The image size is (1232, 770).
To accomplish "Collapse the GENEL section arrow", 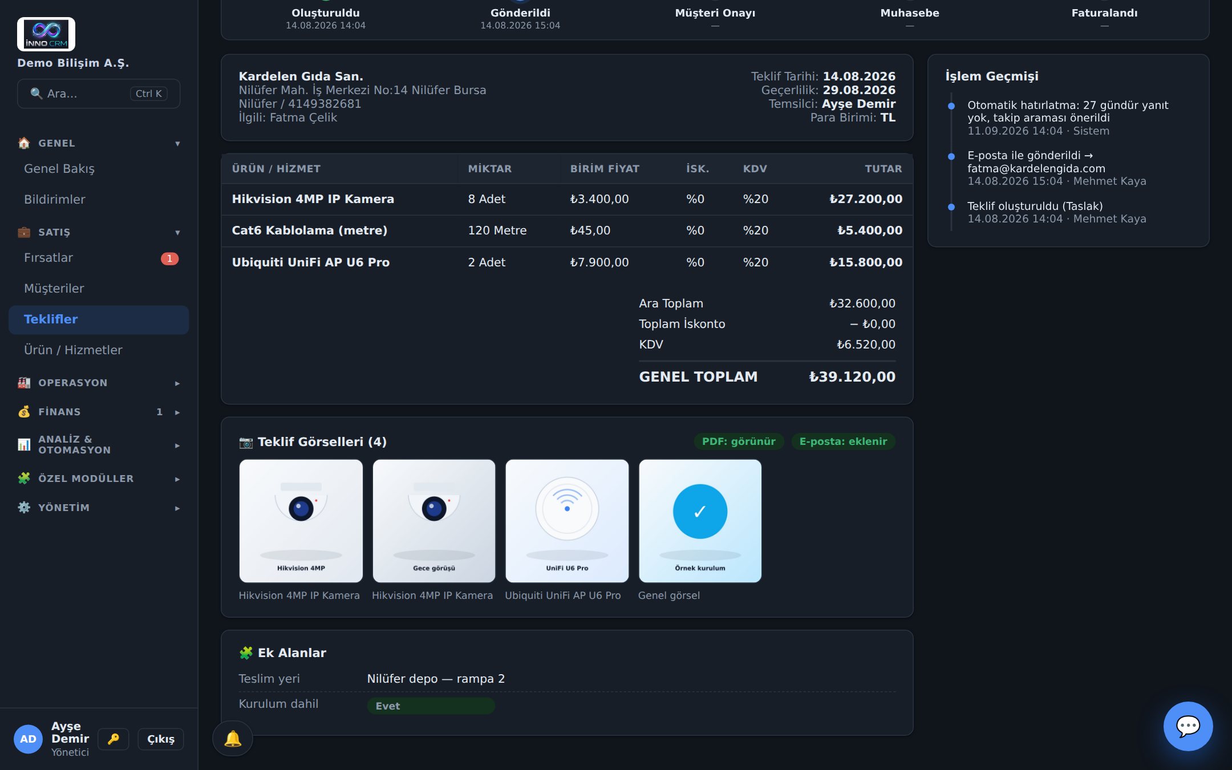I will coord(177,144).
